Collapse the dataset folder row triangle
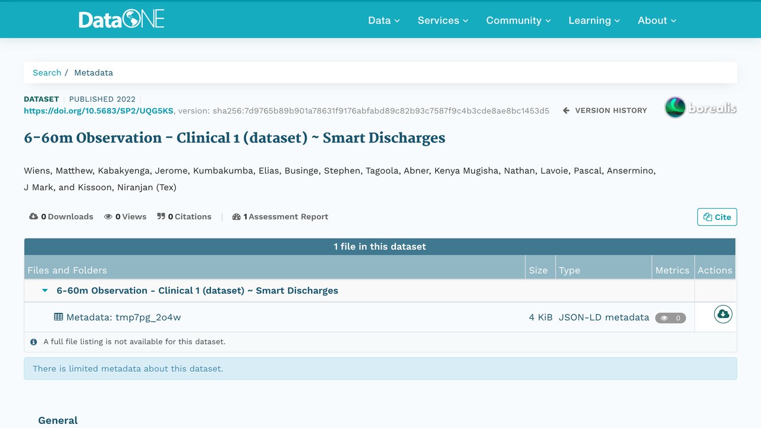The image size is (761, 428). click(45, 291)
